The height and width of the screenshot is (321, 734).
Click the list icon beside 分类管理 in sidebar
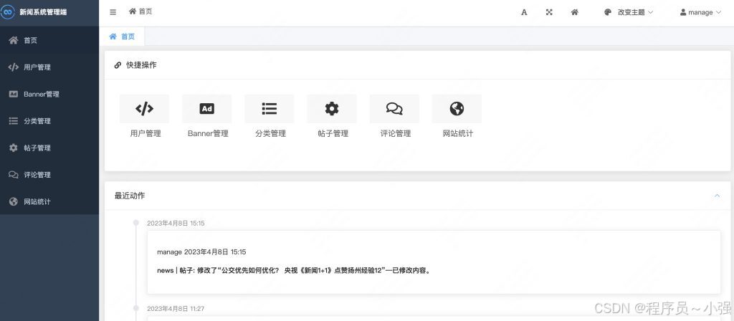point(14,120)
